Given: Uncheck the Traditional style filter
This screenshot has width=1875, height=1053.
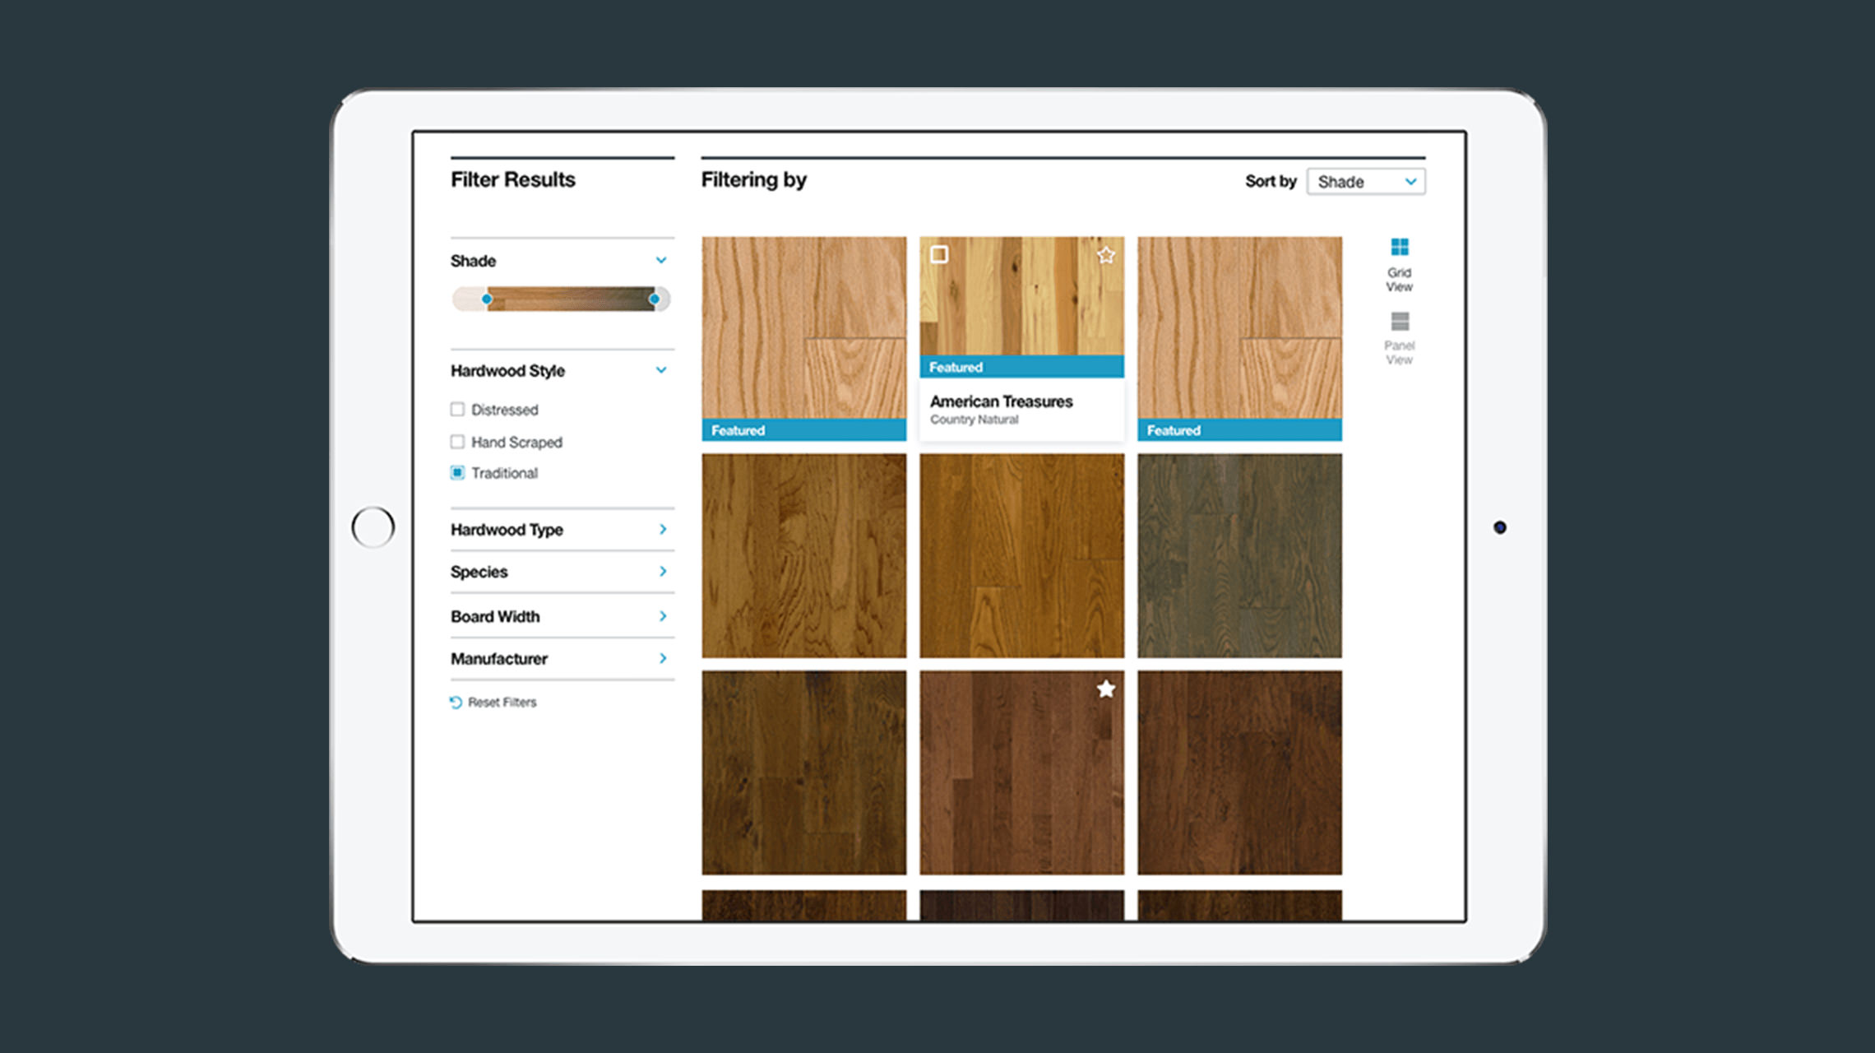Looking at the screenshot, I should 457,472.
